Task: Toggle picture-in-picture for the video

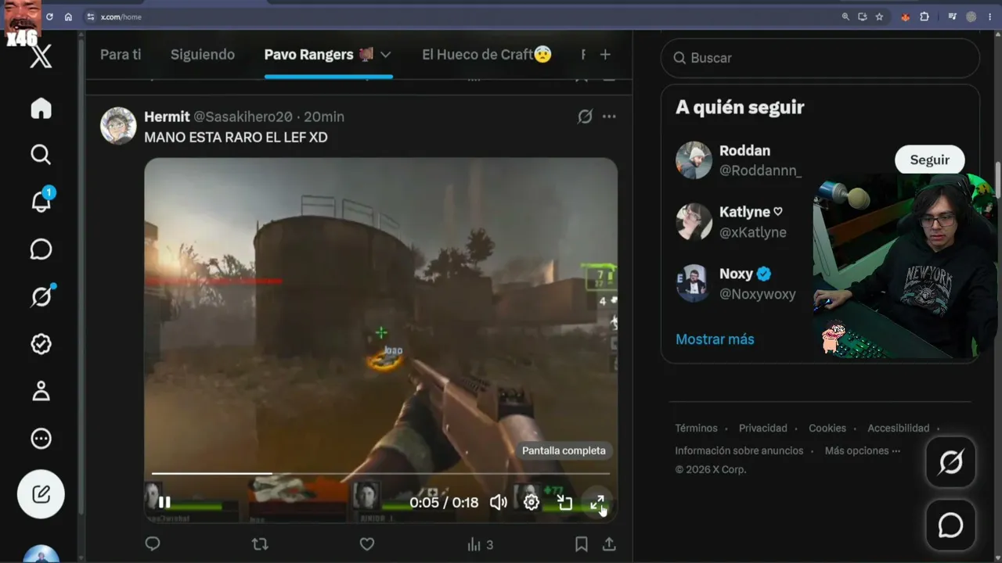Action: click(564, 502)
